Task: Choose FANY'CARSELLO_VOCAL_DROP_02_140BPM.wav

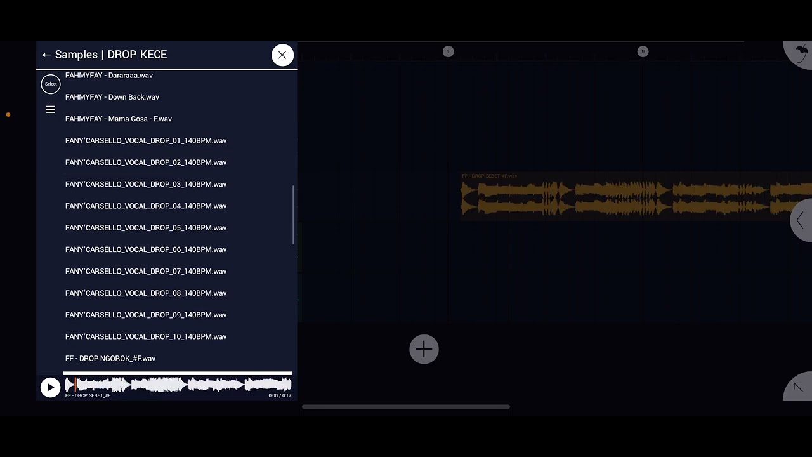Action: tap(146, 162)
